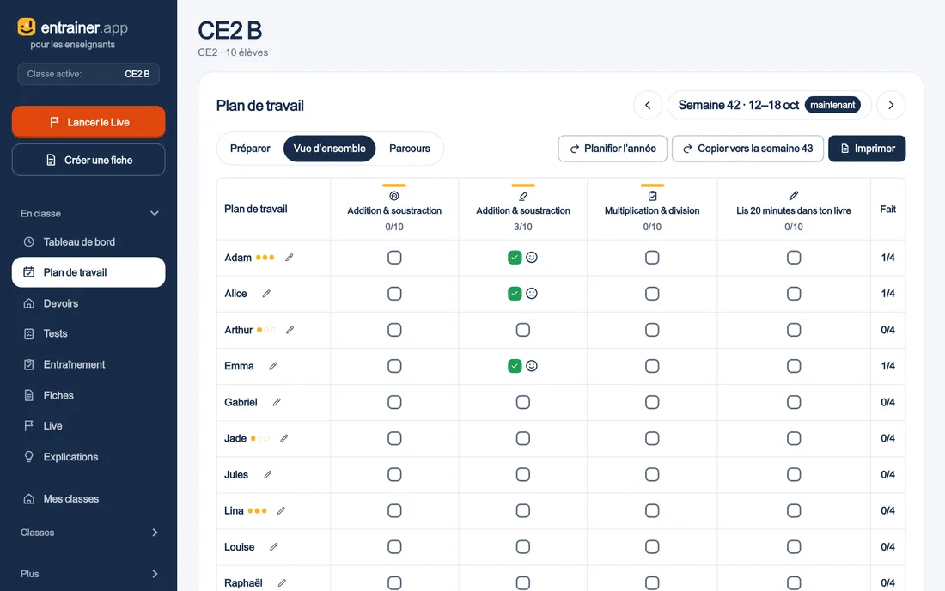This screenshot has height=591, width=945.
Task: Open the Classe active CE2 B selector
Action: pyautogui.click(x=88, y=74)
